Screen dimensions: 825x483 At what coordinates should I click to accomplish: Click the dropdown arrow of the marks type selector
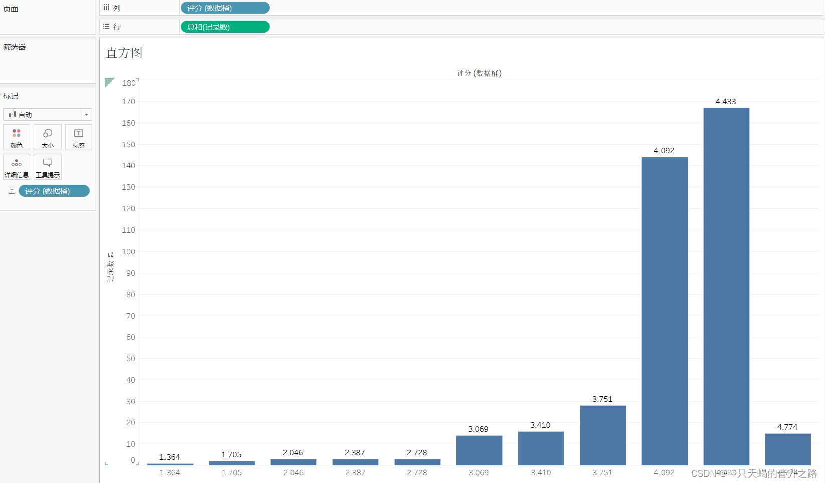pos(86,115)
